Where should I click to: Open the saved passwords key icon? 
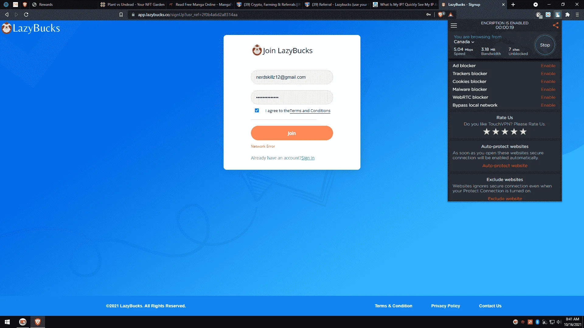point(429,15)
